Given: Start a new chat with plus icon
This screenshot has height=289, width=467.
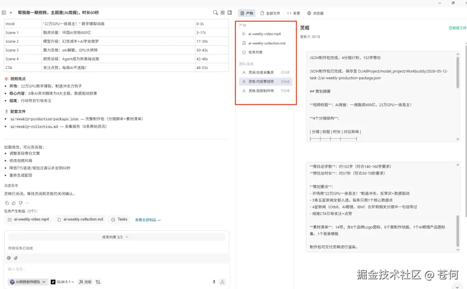Looking at the screenshot, I should click(11, 13).
